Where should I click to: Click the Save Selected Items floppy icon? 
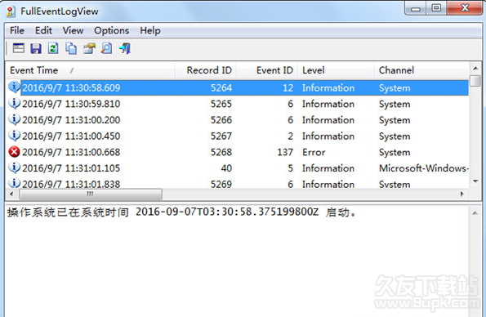(36, 48)
